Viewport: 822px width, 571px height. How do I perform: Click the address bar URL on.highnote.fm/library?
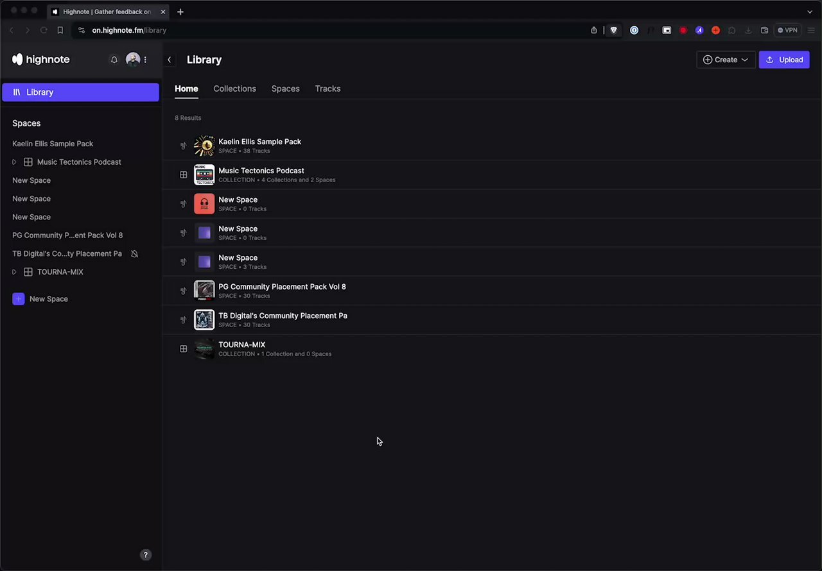129,30
